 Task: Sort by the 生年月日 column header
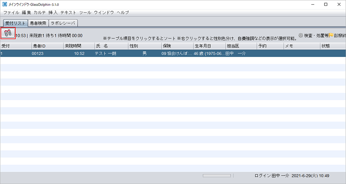[210, 46]
